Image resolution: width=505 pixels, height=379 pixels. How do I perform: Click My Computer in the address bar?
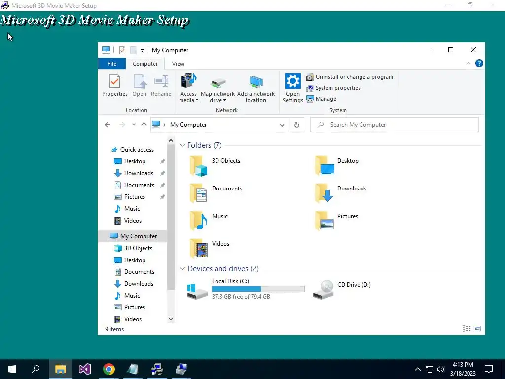(188, 125)
